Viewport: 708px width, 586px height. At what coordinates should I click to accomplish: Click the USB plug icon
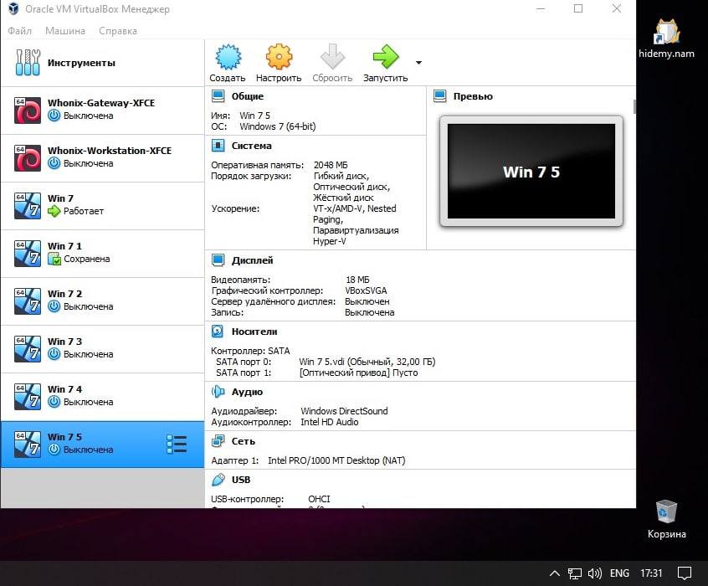[x=218, y=480]
